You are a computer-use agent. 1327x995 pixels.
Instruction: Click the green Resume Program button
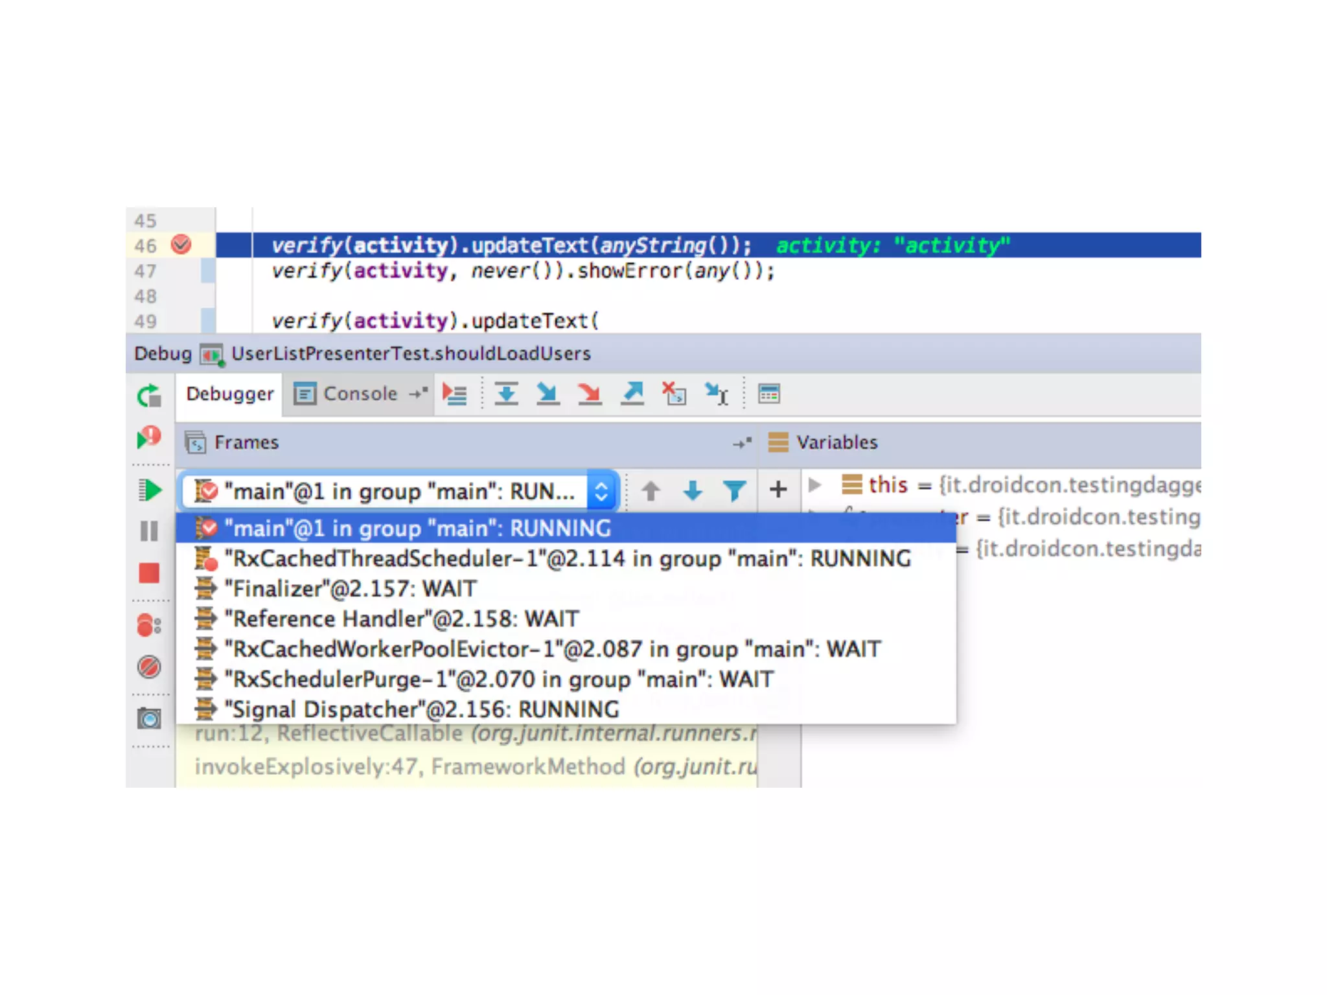point(149,490)
